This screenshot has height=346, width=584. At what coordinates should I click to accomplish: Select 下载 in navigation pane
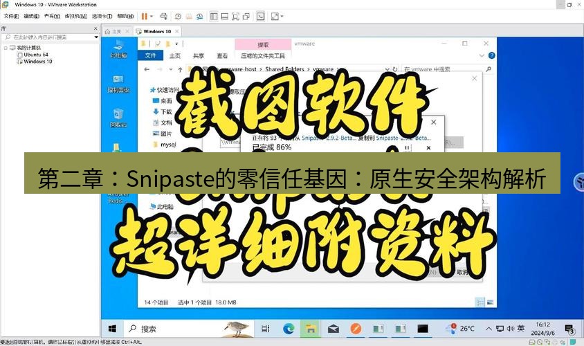(163, 111)
